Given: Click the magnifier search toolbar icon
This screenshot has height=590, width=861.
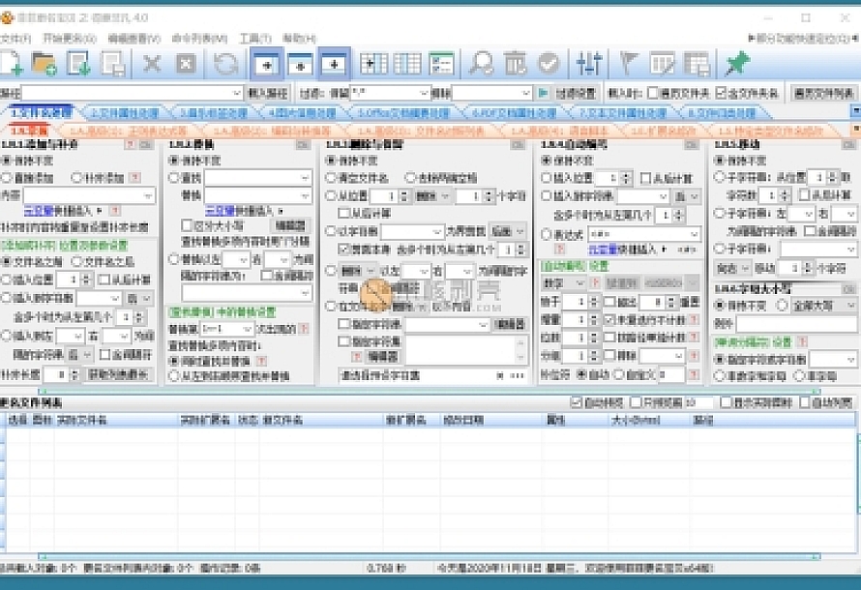Looking at the screenshot, I should click(481, 64).
